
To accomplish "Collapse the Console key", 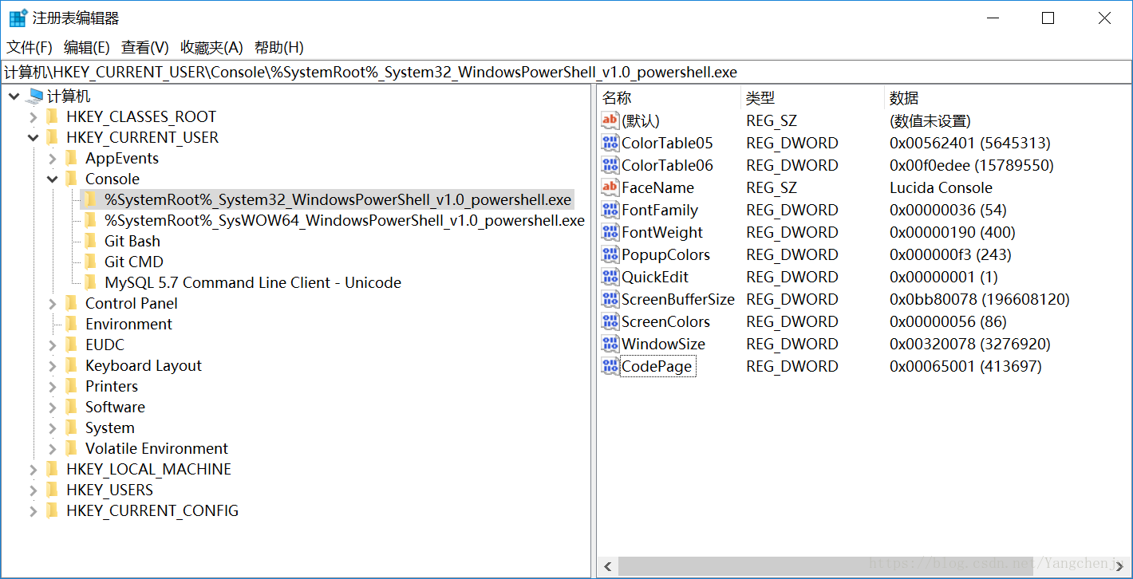I will [52, 179].
